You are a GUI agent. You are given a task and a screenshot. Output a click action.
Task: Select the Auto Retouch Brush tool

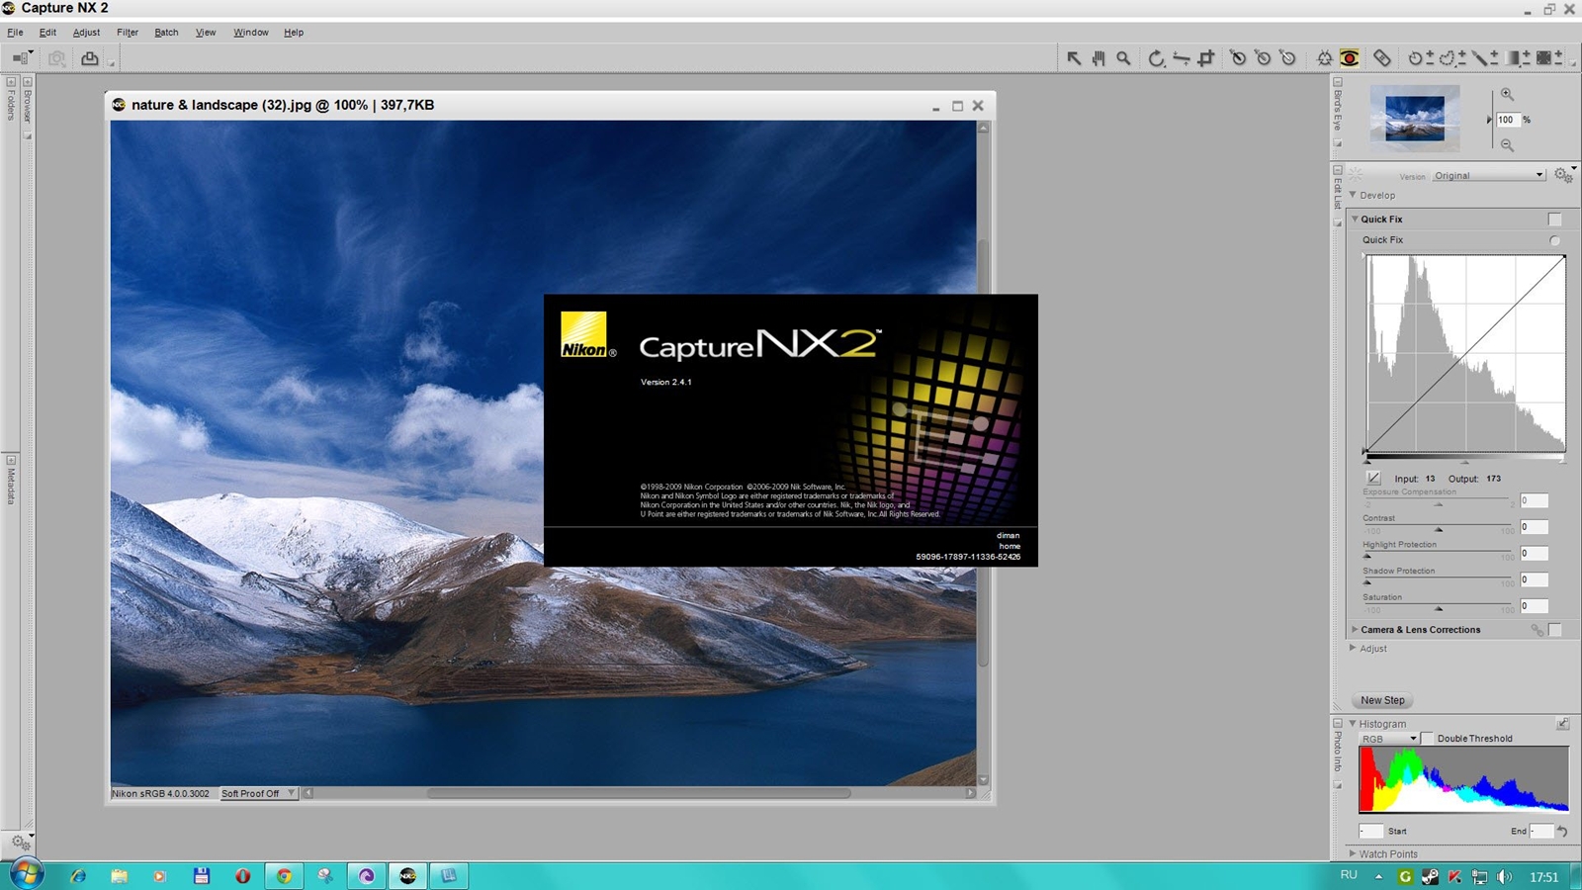[1382, 58]
